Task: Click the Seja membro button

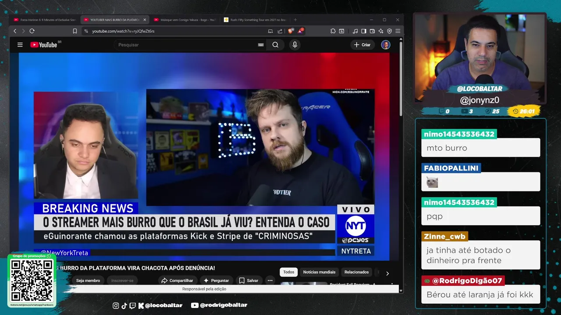Action: click(x=88, y=280)
